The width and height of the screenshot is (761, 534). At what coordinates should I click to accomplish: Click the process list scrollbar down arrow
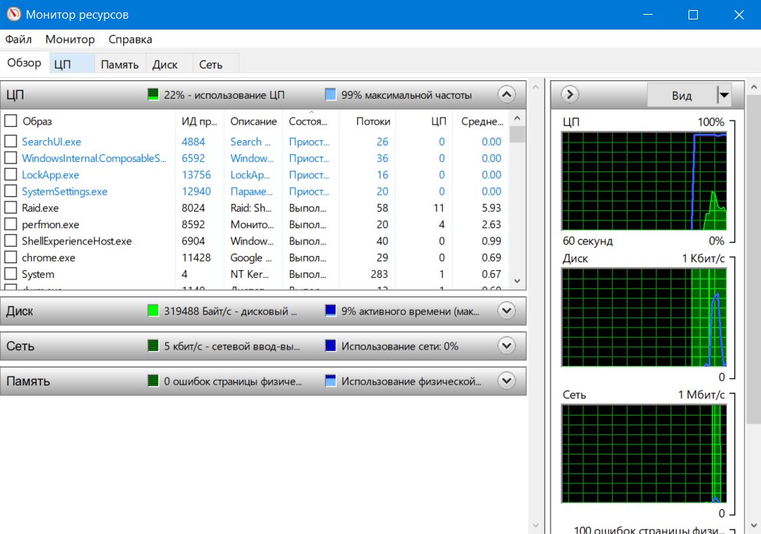[x=518, y=281]
